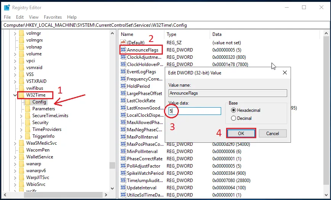Image resolution: width=331 pixels, height=200 pixels.
Task: Click the DWORD icon beside PollAdjustFactor
Action: coord(123,166)
